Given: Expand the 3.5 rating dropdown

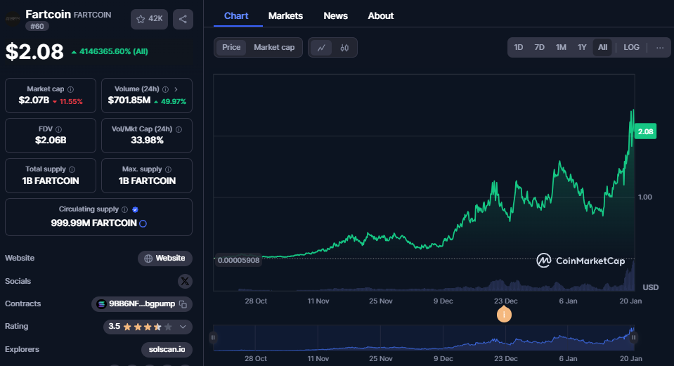Looking at the screenshot, I should (x=183, y=327).
